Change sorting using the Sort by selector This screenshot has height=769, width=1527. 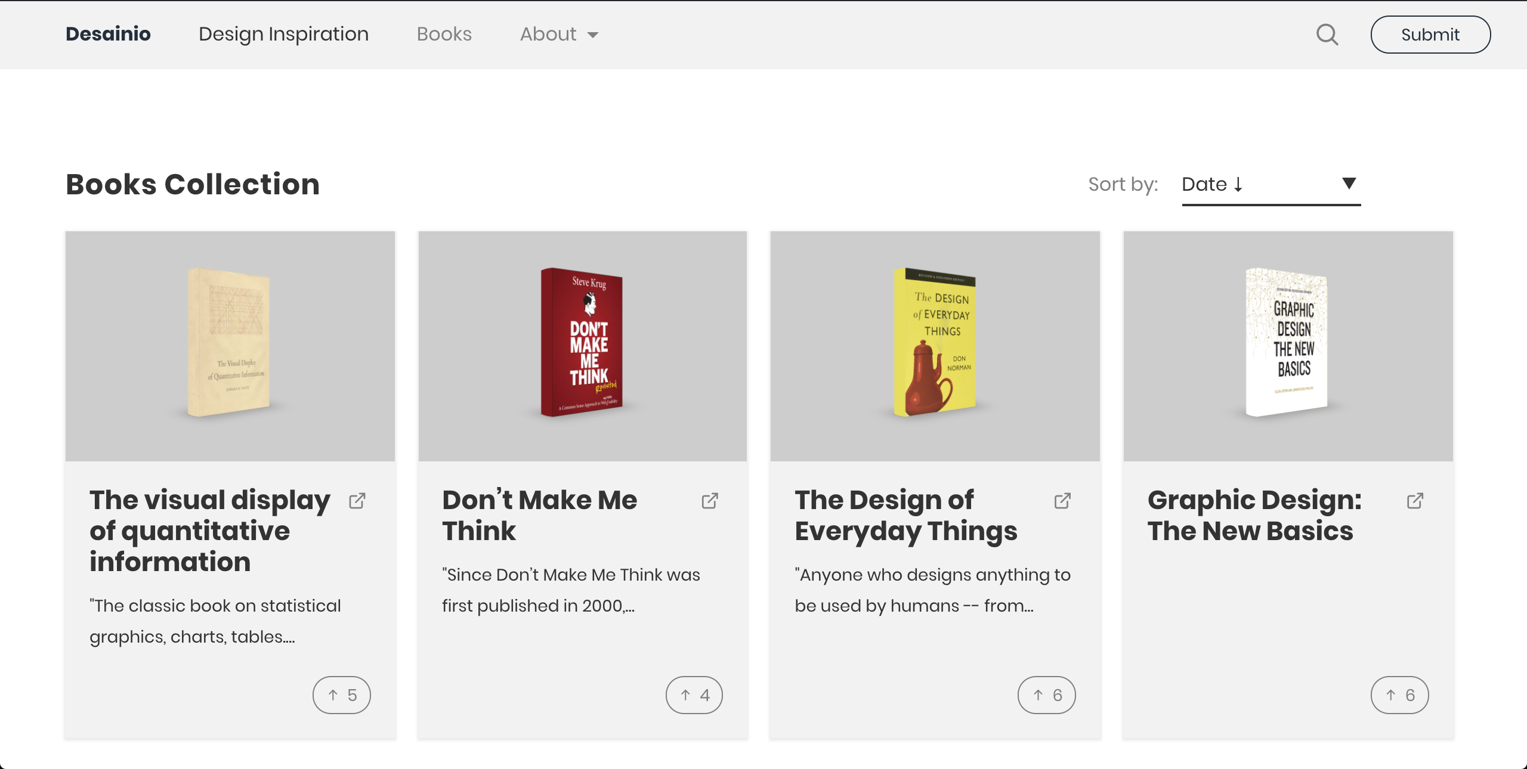tap(1271, 184)
